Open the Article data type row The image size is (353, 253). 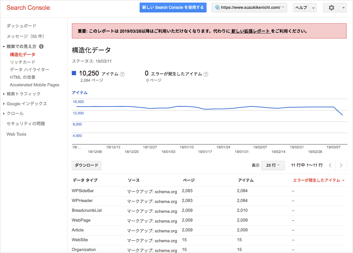pos(78,230)
